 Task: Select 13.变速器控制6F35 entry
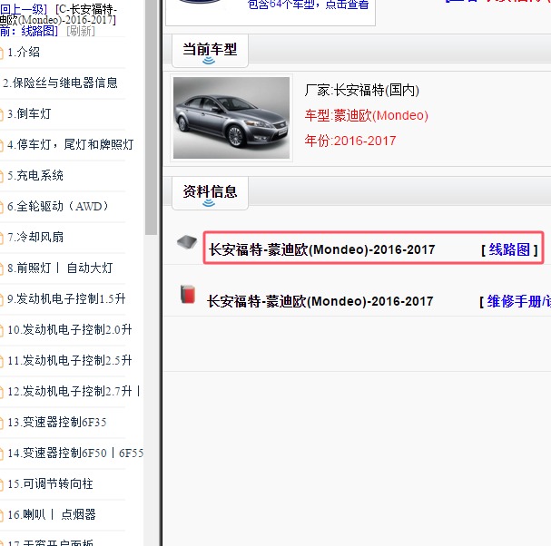(57, 422)
